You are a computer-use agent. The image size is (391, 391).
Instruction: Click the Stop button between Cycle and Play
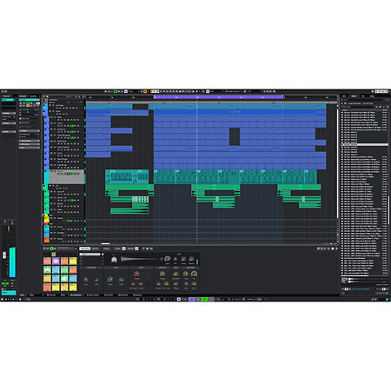coord(198,299)
